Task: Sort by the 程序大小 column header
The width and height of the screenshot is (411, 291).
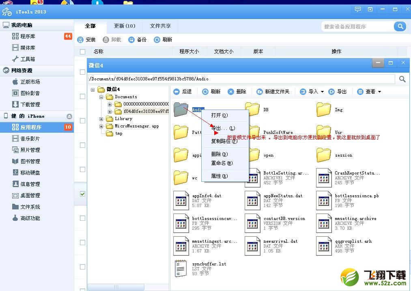Action: (189, 52)
